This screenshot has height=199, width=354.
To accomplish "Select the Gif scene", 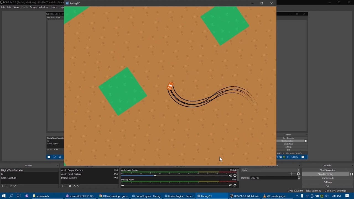I will (x=29, y=174).
